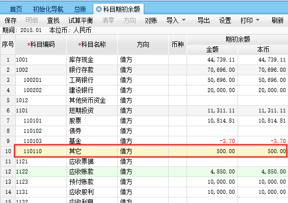Image resolution: width=288 pixels, height=203 pixels.
Task: Select the 应收股利 name cell
Action: point(92,192)
